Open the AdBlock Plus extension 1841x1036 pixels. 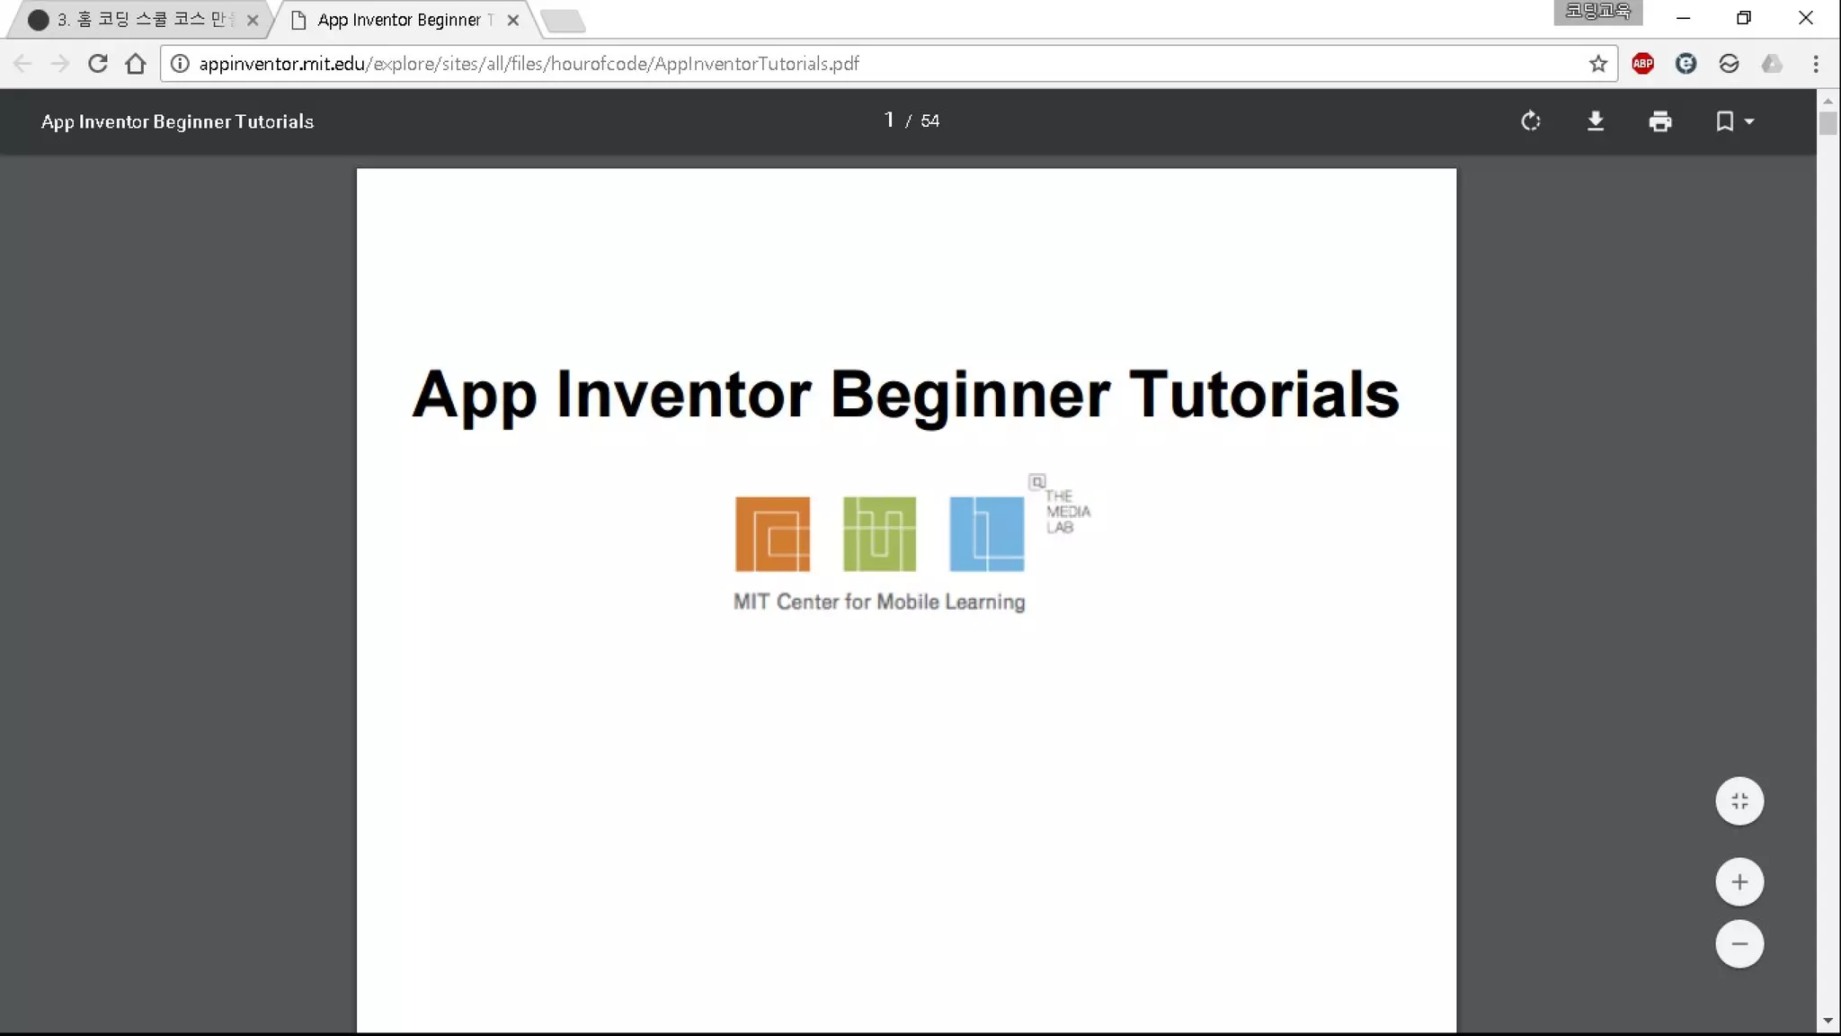(1642, 64)
